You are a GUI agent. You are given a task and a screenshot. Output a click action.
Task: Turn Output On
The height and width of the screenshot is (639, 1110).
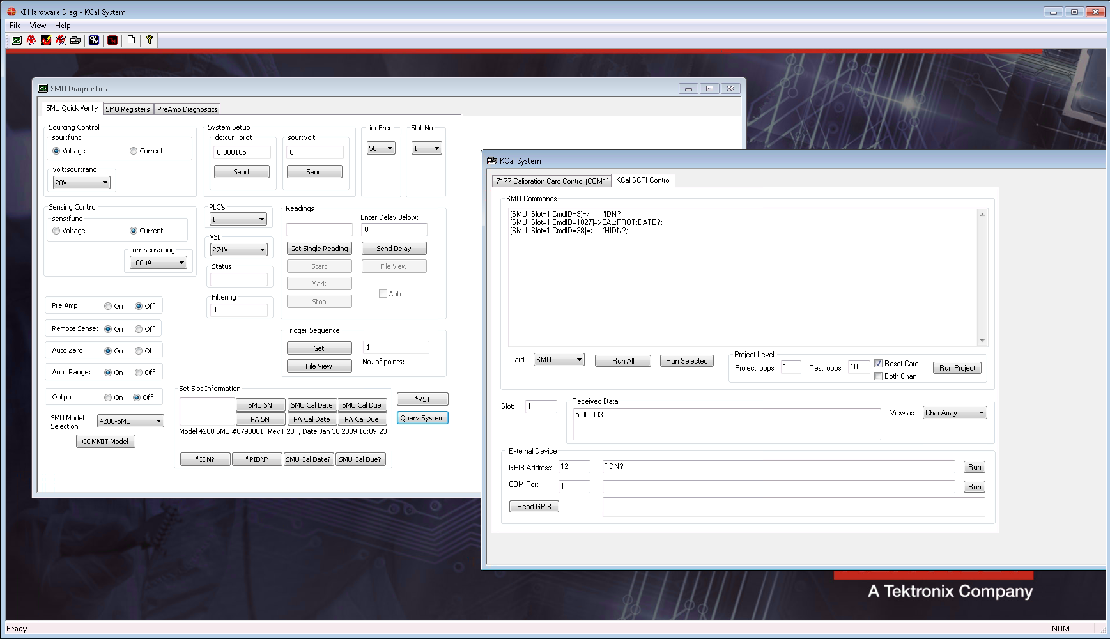click(108, 397)
